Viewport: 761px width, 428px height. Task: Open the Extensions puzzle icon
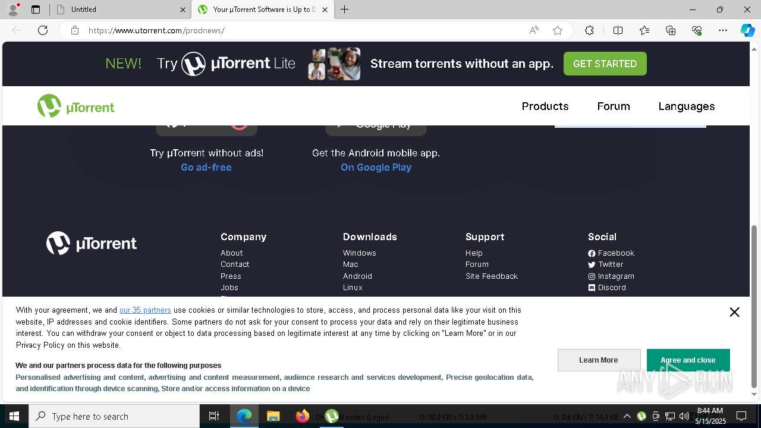(589, 30)
